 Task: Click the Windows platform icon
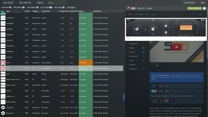tap(153, 86)
